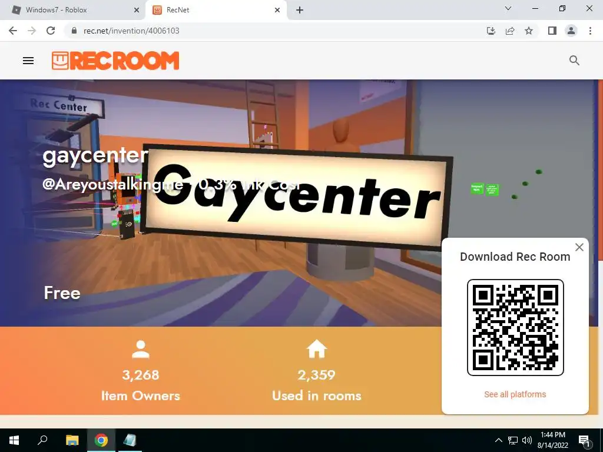
Task: Click the Used in rooms label
Action: coord(316,395)
